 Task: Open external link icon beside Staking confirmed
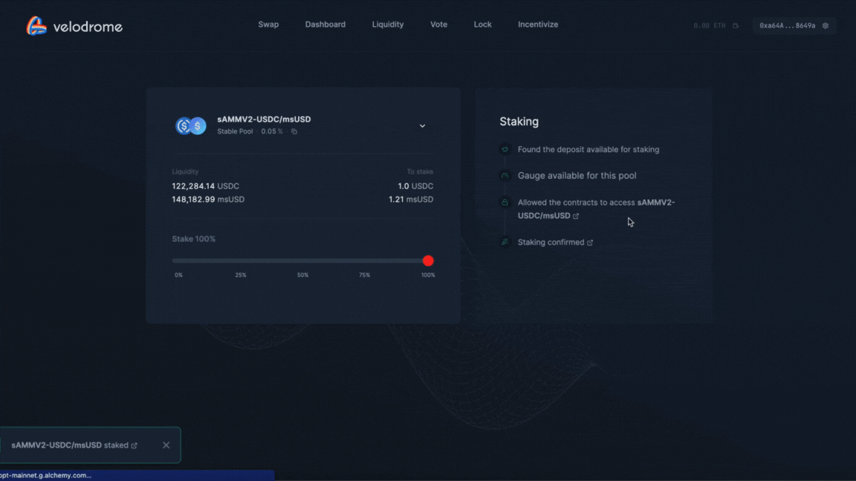(590, 243)
